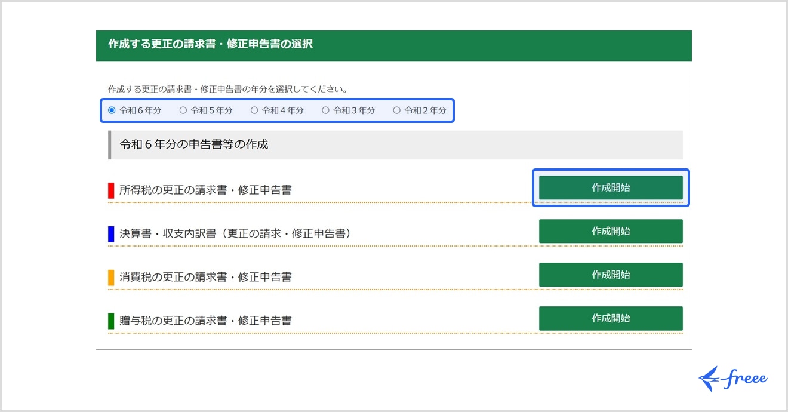The height and width of the screenshot is (412, 788).
Task: Click the orange marker beside 消費税
Action: [111, 278]
